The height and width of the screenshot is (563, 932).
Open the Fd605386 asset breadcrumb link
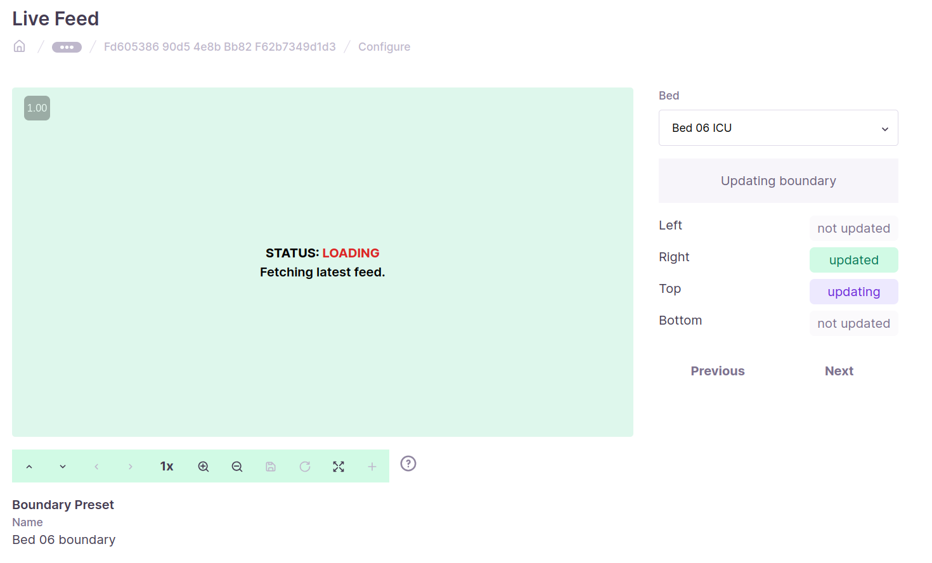(x=219, y=47)
